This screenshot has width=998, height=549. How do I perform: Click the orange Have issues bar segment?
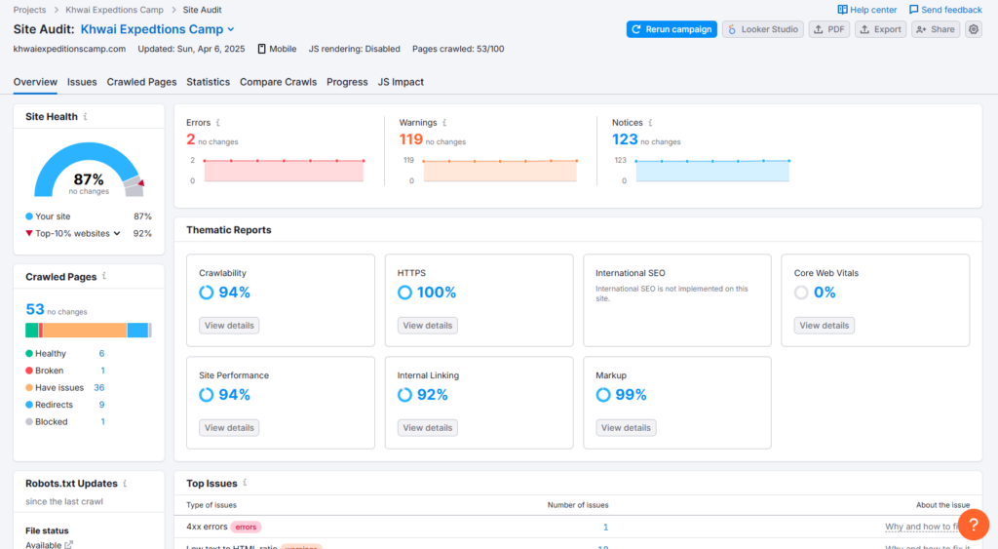pyautogui.click(x=85, y=331)
